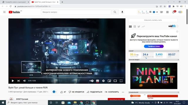Image resolution: width=188 pixels, height=105 pixels.
Task: Click the blue tariff plans button
Action: [x=154, y=46]
